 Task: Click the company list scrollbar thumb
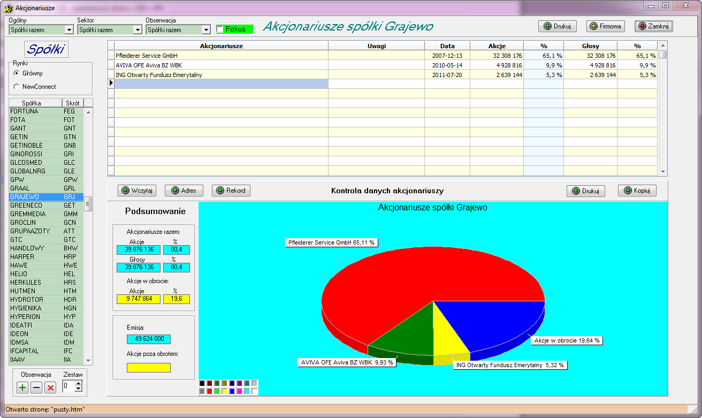pyautogui.click(x=88, y=204)
